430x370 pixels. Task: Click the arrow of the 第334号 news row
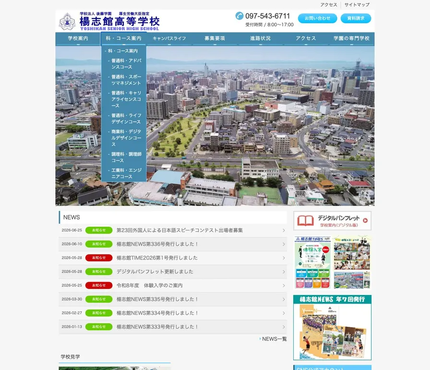[284, 313]
